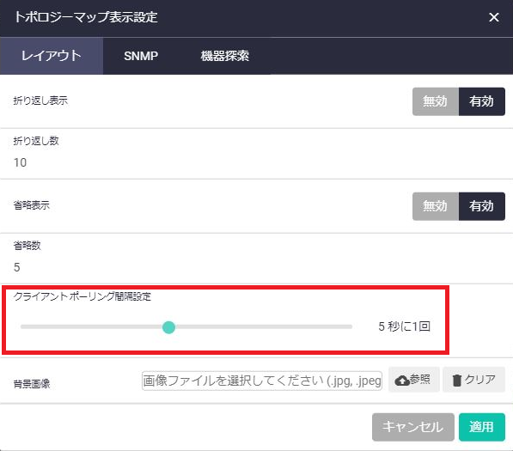Click the 折り返し数 value field showing 10
Image resolution: width=513 pixels, height=451 pixels.
coord(256,162)
